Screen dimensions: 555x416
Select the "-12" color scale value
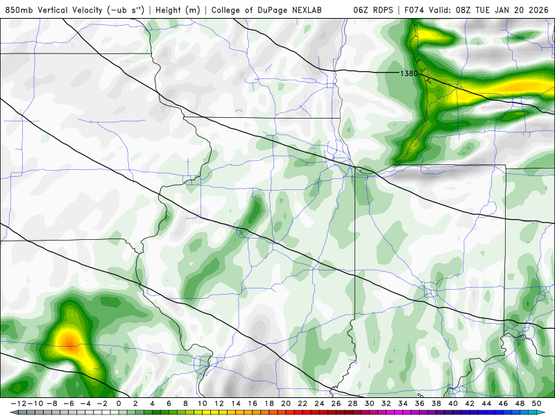pos(19,404)
